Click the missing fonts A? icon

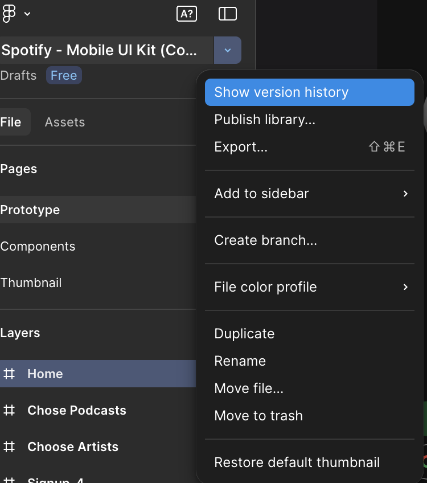pyautogui.click(x=187, y=14)
